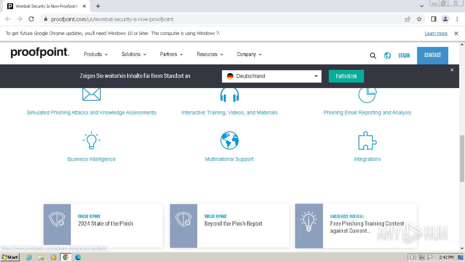Click the headphones icon for Interactive Training

coord(230,95)
